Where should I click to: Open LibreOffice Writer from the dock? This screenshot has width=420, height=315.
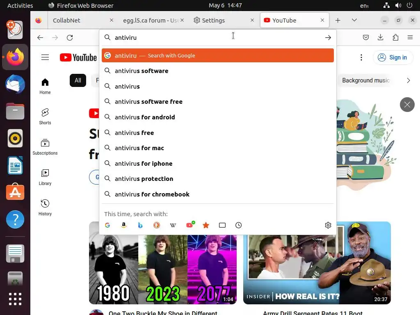pos(15,165)
